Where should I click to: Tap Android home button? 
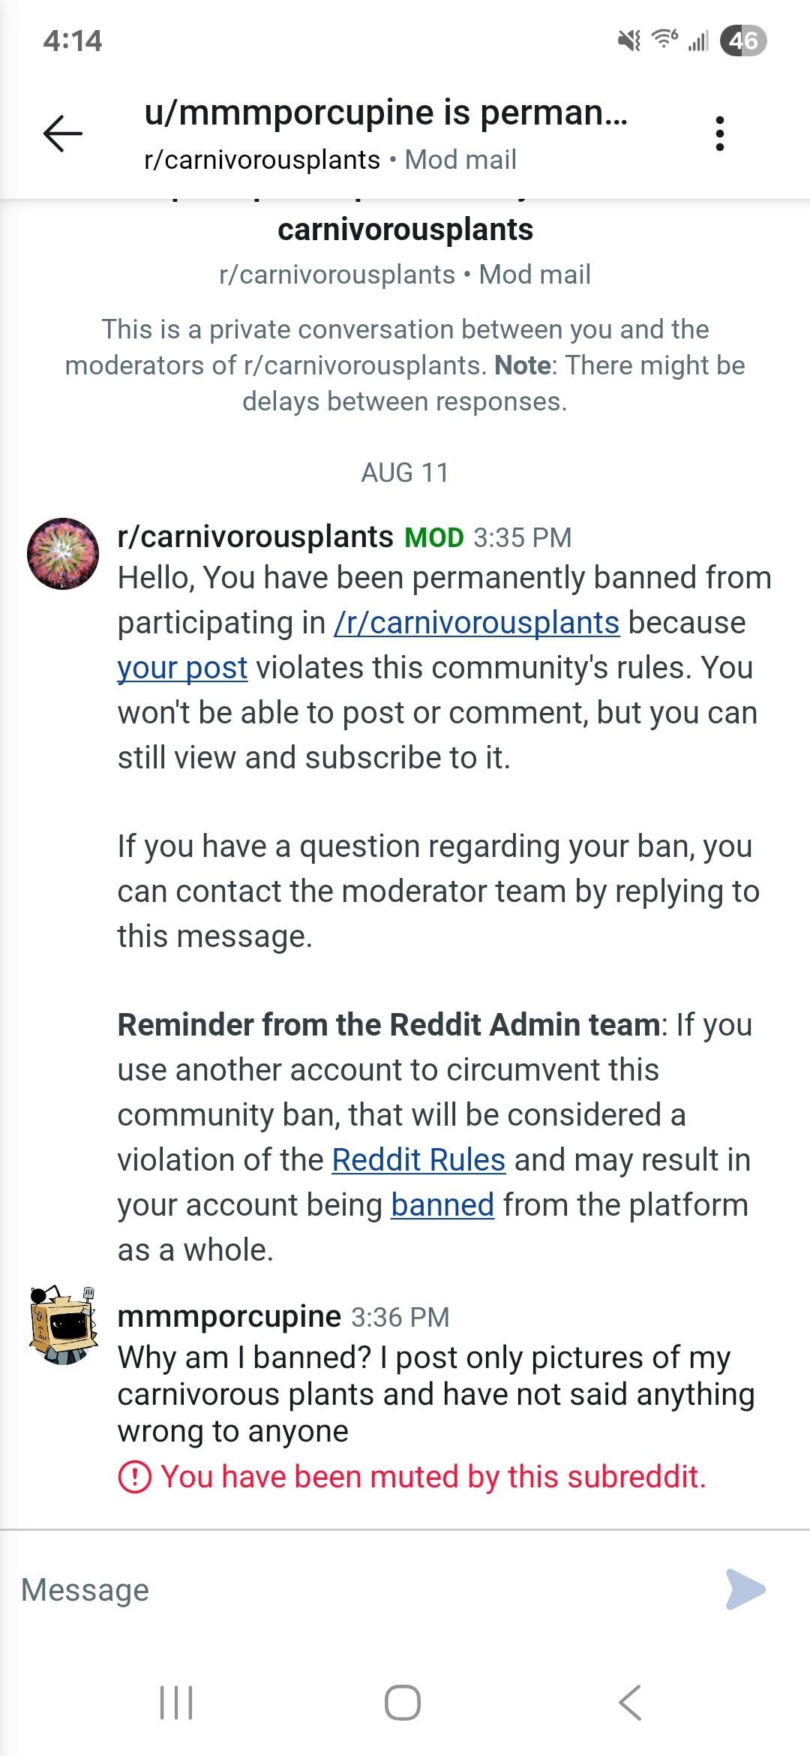point(403,1703)
